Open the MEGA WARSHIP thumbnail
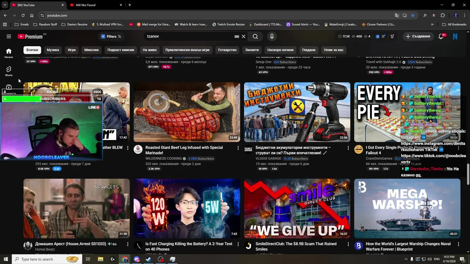This screenshot has height=264, width=470. [x=407, y=209]
